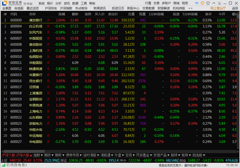Select the 沪深个股-沪深A股 bottom tab

(x=17, y=155)
